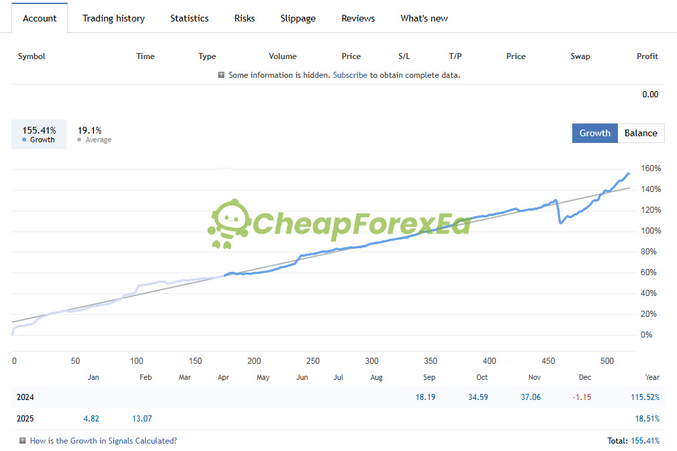Toggle the 19.1% Average series

click(94, 134)
